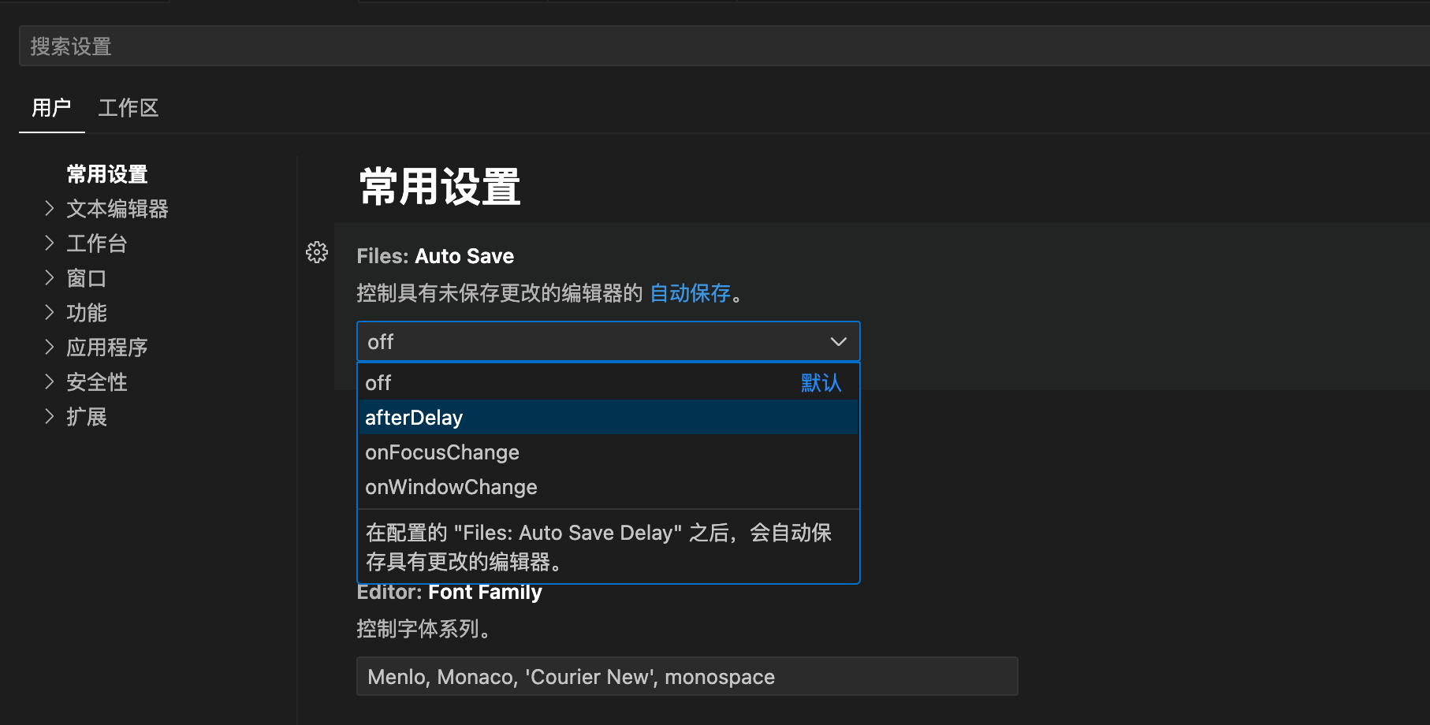This screenshot has width=1430, height=725.
Task: Click the Font Family text input
Action: click(687, 677)
